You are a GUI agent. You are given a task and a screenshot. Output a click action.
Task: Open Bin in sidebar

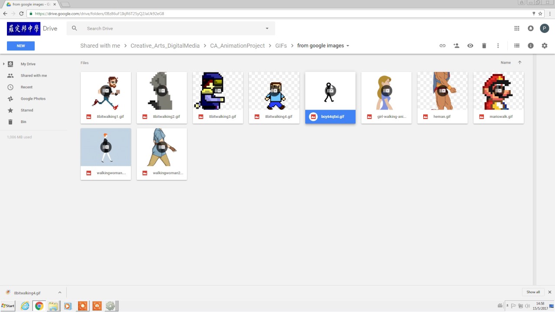[23, 122]
